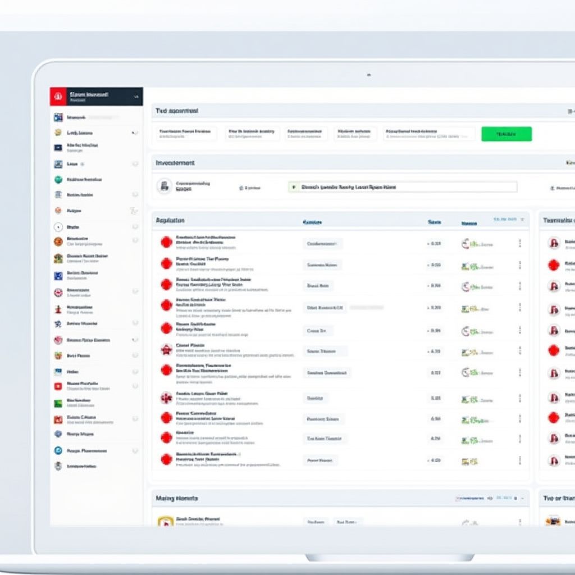Click the first blue column header in the Application table
The width and height of the screenshot is (575, 575).
pos(312,222)
